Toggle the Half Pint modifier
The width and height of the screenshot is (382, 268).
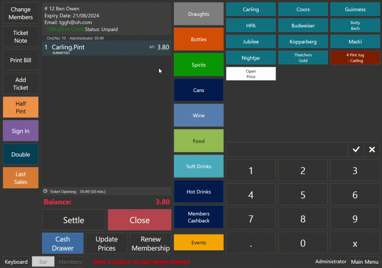(x=21, y=108)
